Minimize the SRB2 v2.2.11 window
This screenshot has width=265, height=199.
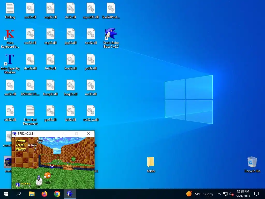coord(65,134)
